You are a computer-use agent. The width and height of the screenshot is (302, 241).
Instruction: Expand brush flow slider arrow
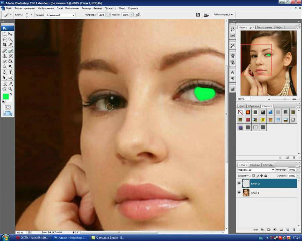tap(131, 15)
